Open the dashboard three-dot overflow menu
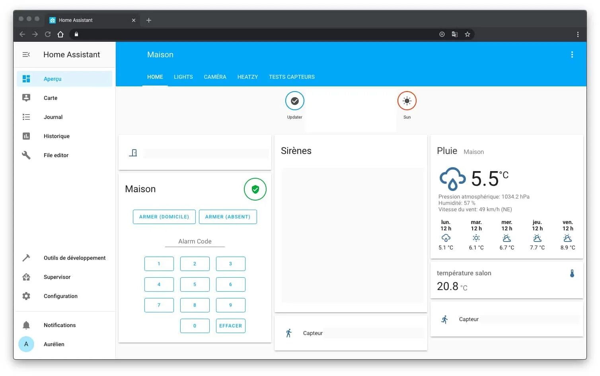 572,55
